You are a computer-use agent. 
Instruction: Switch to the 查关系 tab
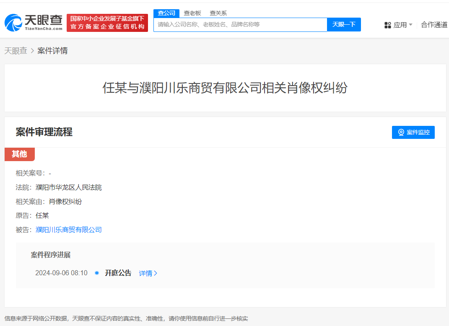click(x=219, y=13)
